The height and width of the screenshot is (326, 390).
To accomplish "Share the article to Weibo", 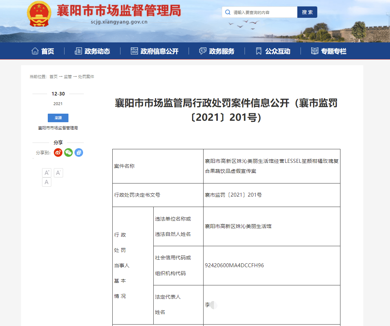I will [x=58, y=152].
